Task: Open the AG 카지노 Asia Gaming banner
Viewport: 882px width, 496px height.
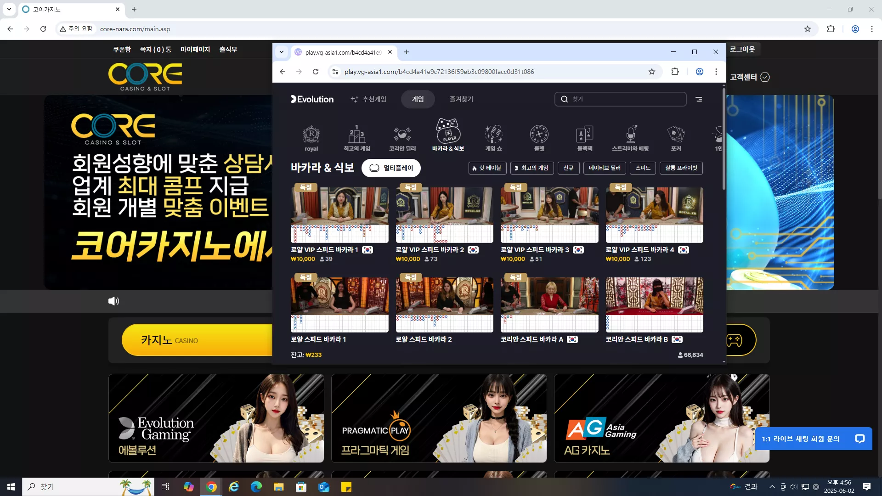Action: pos(662,418)
